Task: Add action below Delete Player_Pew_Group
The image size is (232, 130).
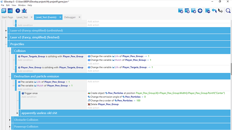Action: [93, 108]
